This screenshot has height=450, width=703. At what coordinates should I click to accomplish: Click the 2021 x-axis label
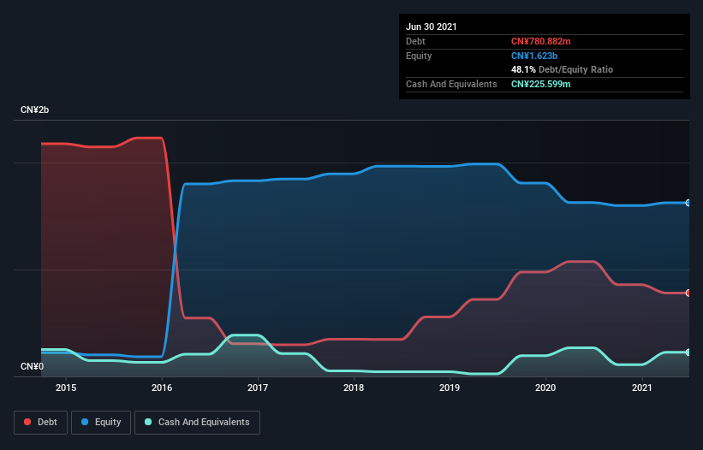pyautogui.click(x=641, y=388)
